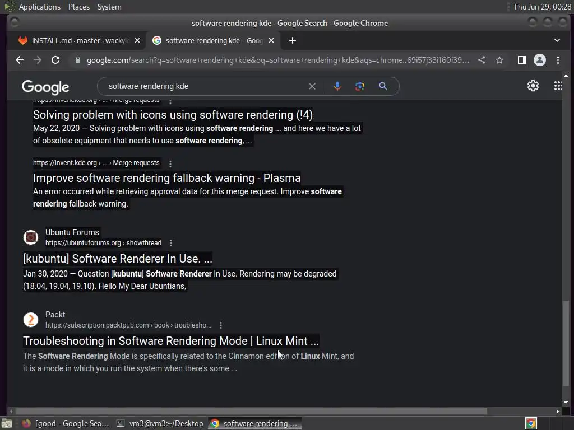
Task: Search by image with Lens
Action: click(x=359, y=86)
